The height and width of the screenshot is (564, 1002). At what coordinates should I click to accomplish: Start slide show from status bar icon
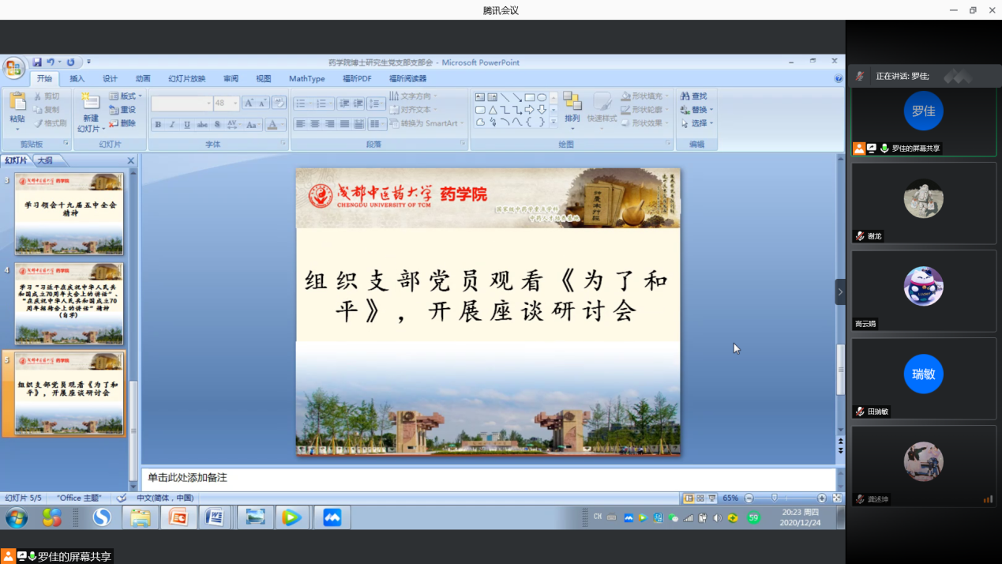coord(712,498)
